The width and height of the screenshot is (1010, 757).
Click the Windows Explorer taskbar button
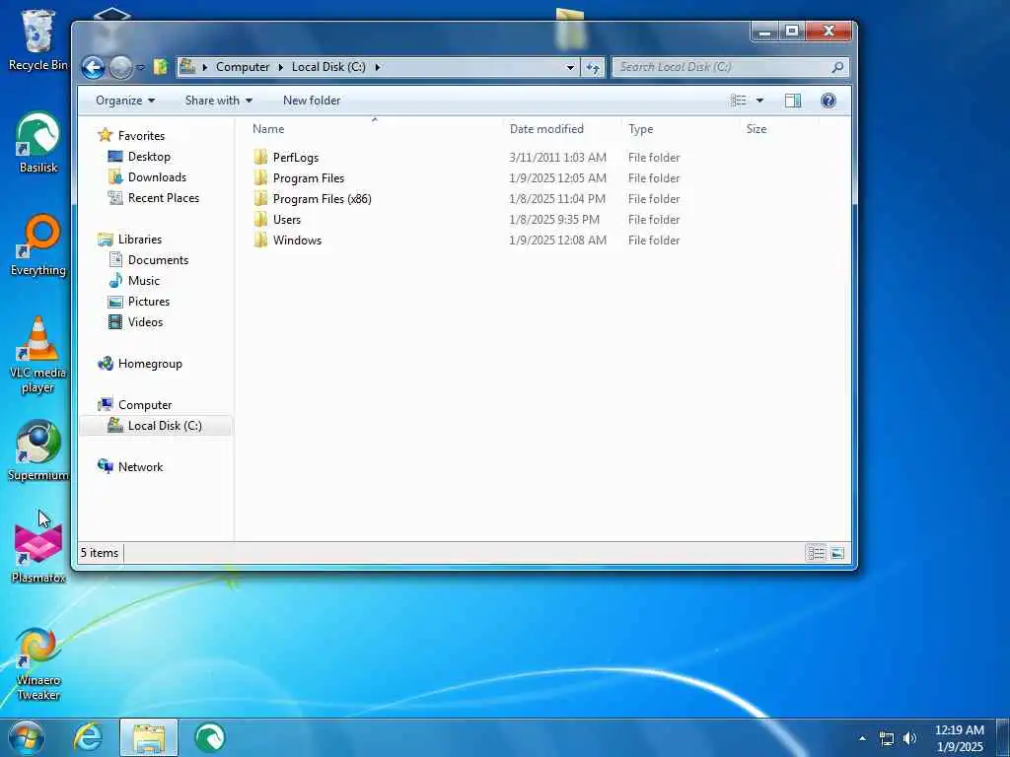click(149, 737)
